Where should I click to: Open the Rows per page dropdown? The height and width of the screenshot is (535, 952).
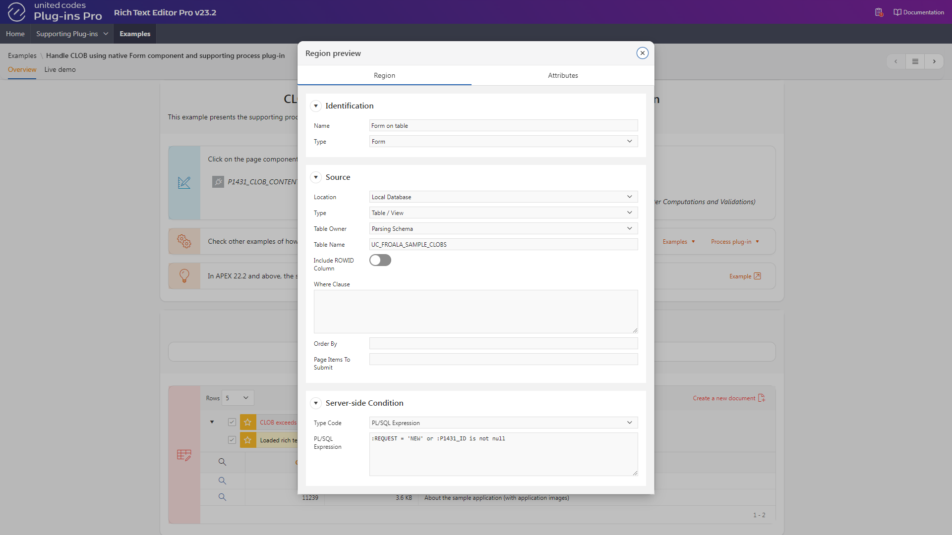pos(238,398)
